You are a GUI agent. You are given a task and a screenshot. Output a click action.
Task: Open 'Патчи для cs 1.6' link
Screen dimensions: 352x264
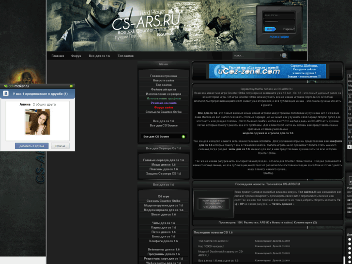[164, 232]
